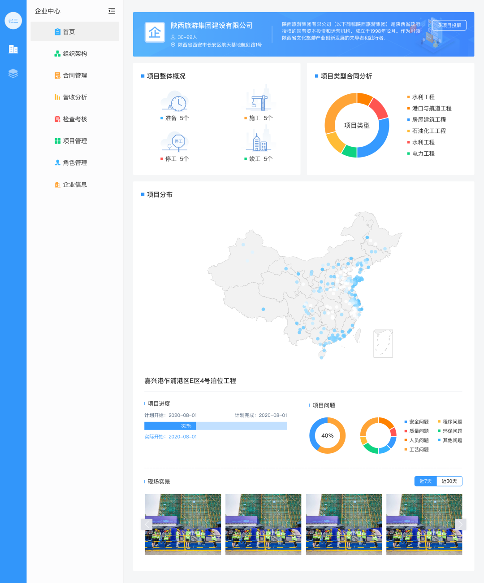This screenshot has width=484, height=583.
Task: Click the 准备 clock illustration icon
Action: (174, 101)
